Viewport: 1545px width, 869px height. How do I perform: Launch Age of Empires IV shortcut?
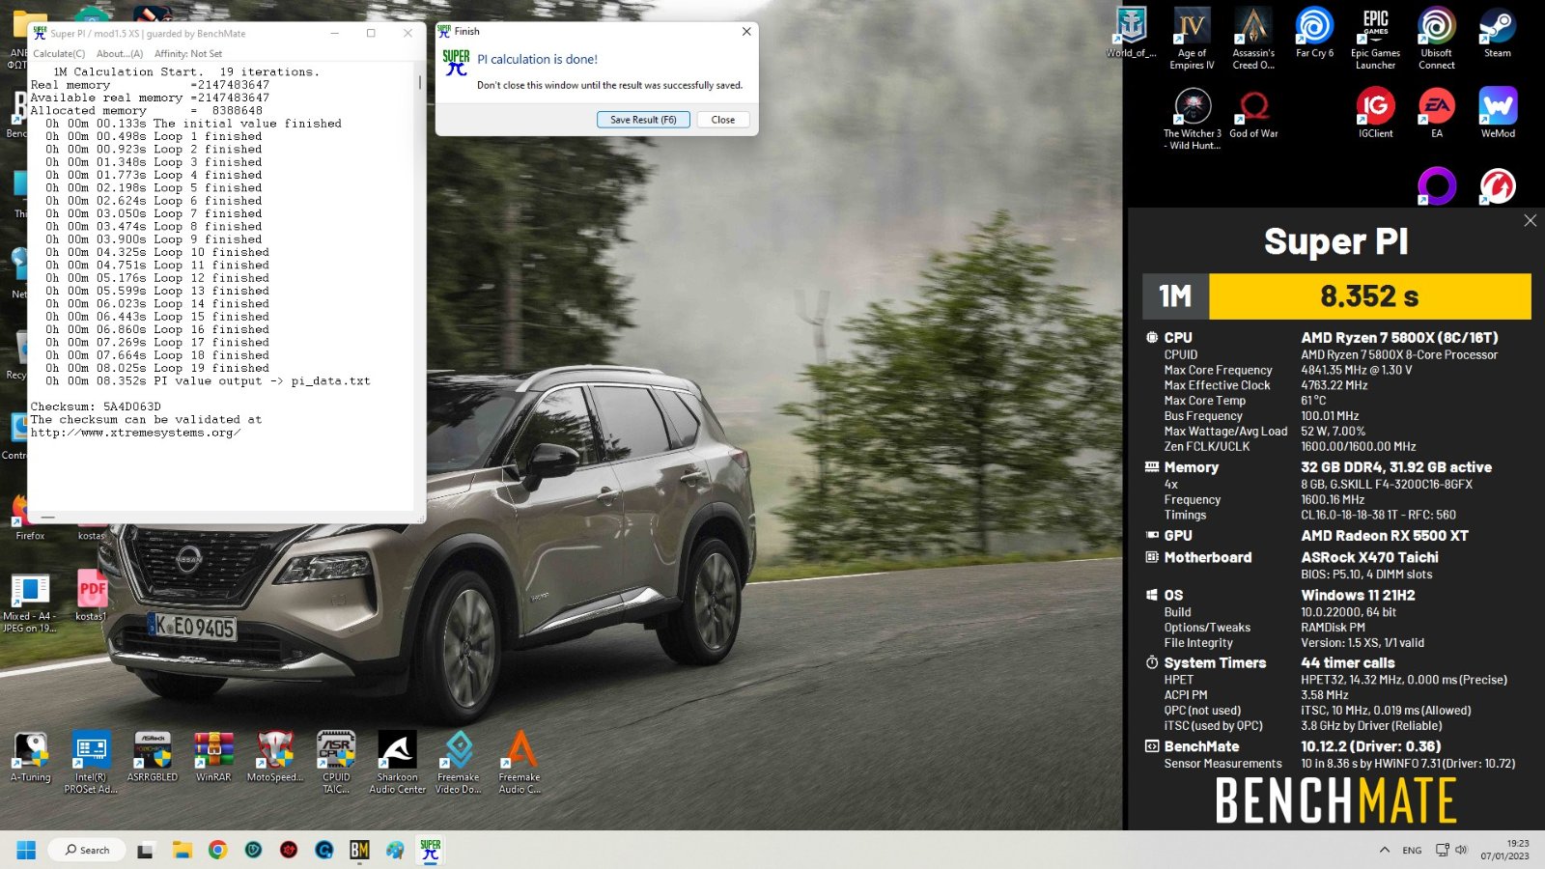pos(1192,39)
